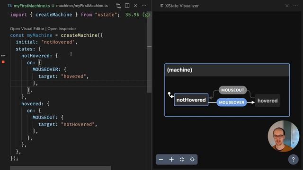The height and width of the screenshot is (170, 303).
Task: Click the "hovered" target string
Action: [73, 76]
